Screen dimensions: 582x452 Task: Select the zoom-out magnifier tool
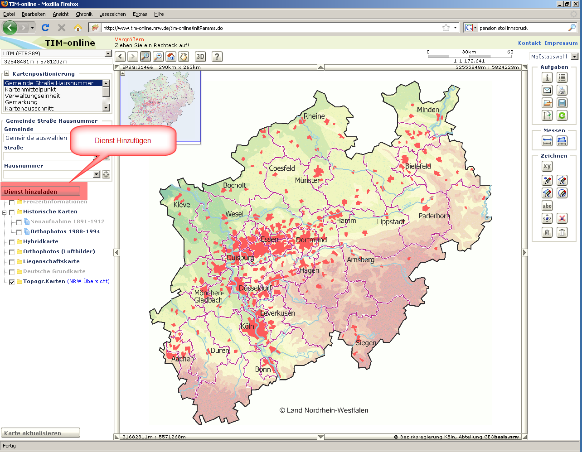click(158, 57)
